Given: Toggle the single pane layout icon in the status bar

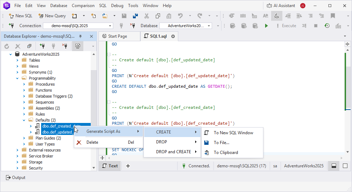Looking at the screenshot, I should point(345,166).
